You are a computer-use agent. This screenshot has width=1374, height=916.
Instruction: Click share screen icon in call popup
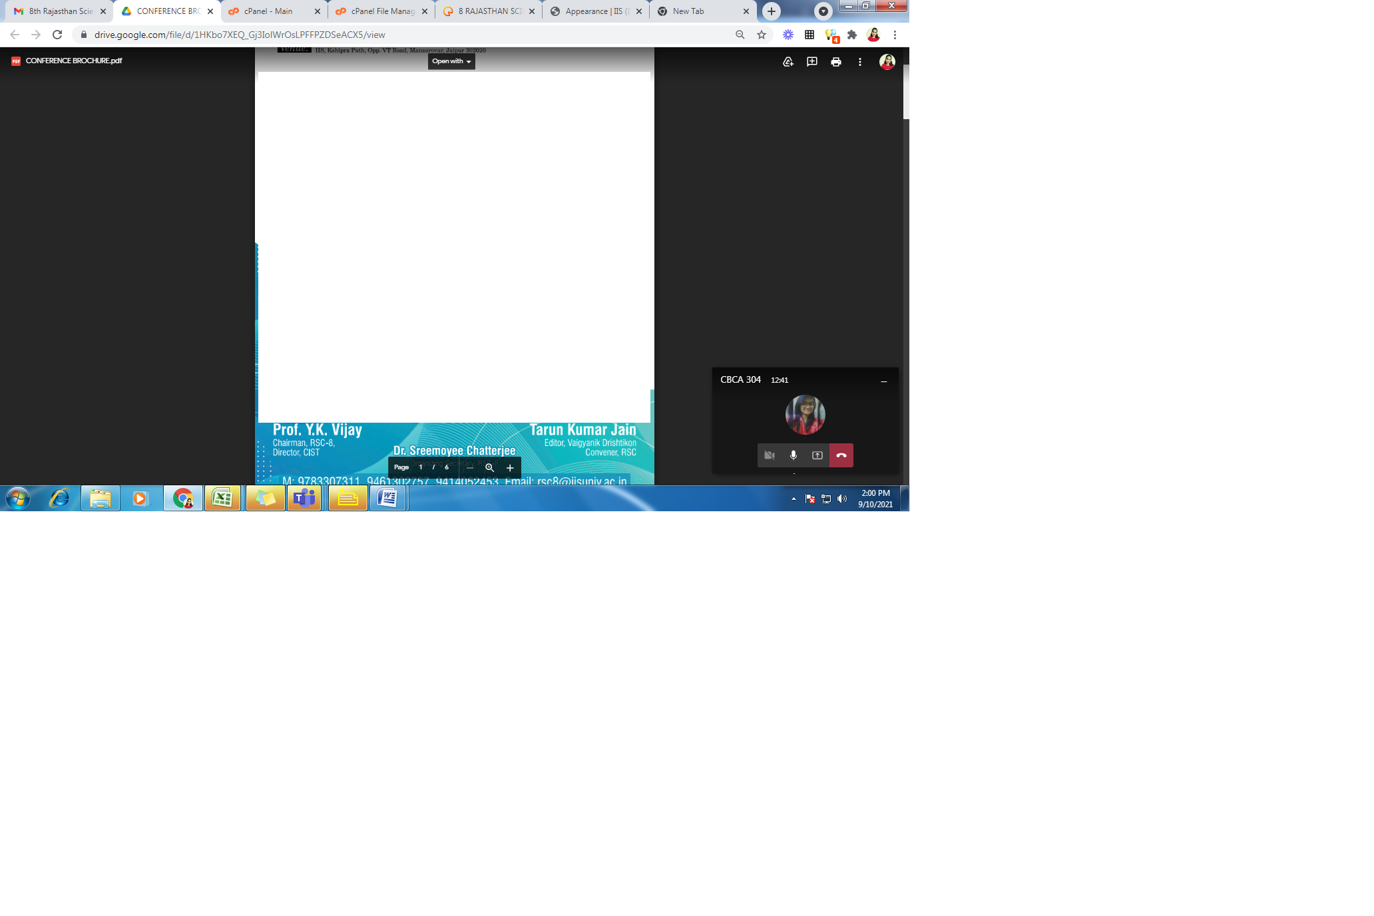817,455
